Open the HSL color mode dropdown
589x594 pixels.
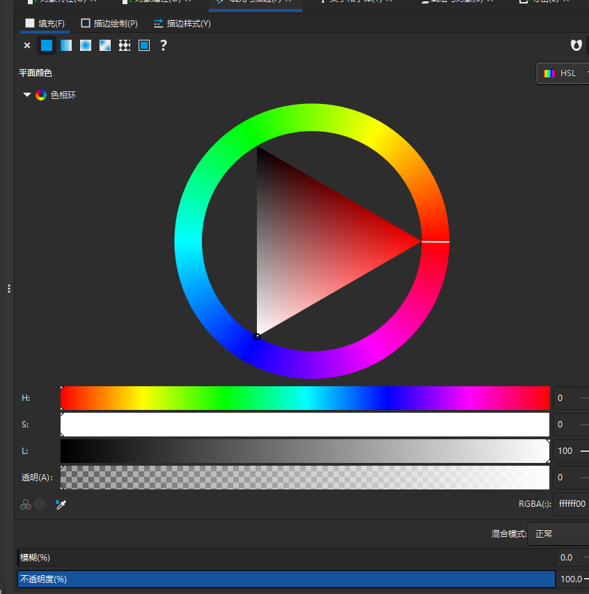563,73
